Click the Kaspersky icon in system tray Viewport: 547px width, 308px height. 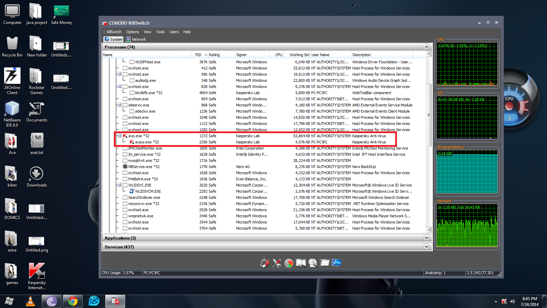pos(504,301)
